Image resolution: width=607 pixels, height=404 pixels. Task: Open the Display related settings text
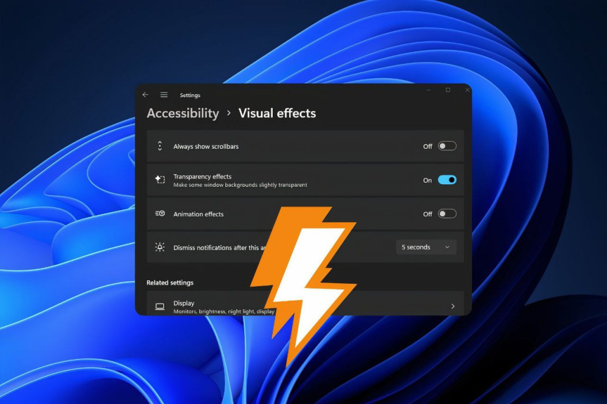[x=184, y=303]
